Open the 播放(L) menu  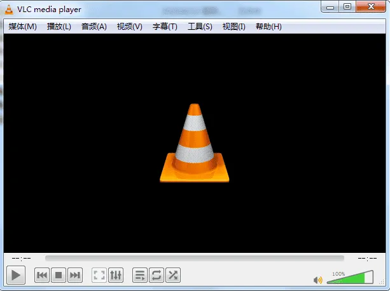coord(59,27)
